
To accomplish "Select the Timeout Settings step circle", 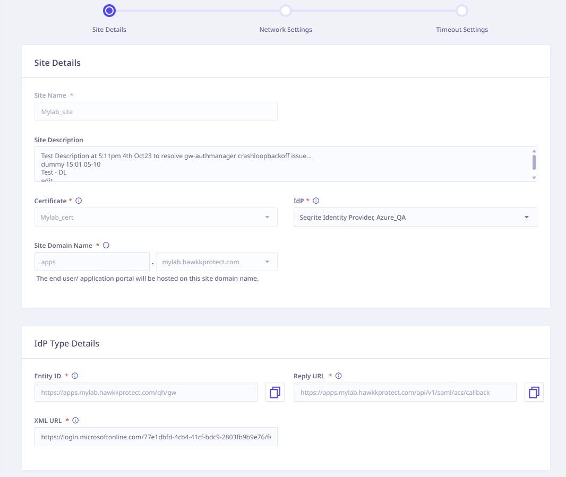I will point(462,11).
